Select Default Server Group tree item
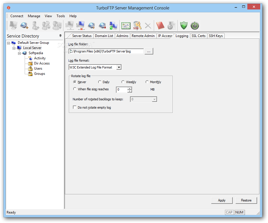 tap(33, 43)
